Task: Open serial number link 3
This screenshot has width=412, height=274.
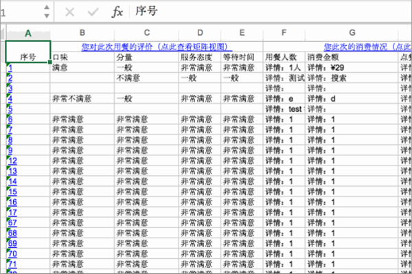Action: [x=10, y=89]
